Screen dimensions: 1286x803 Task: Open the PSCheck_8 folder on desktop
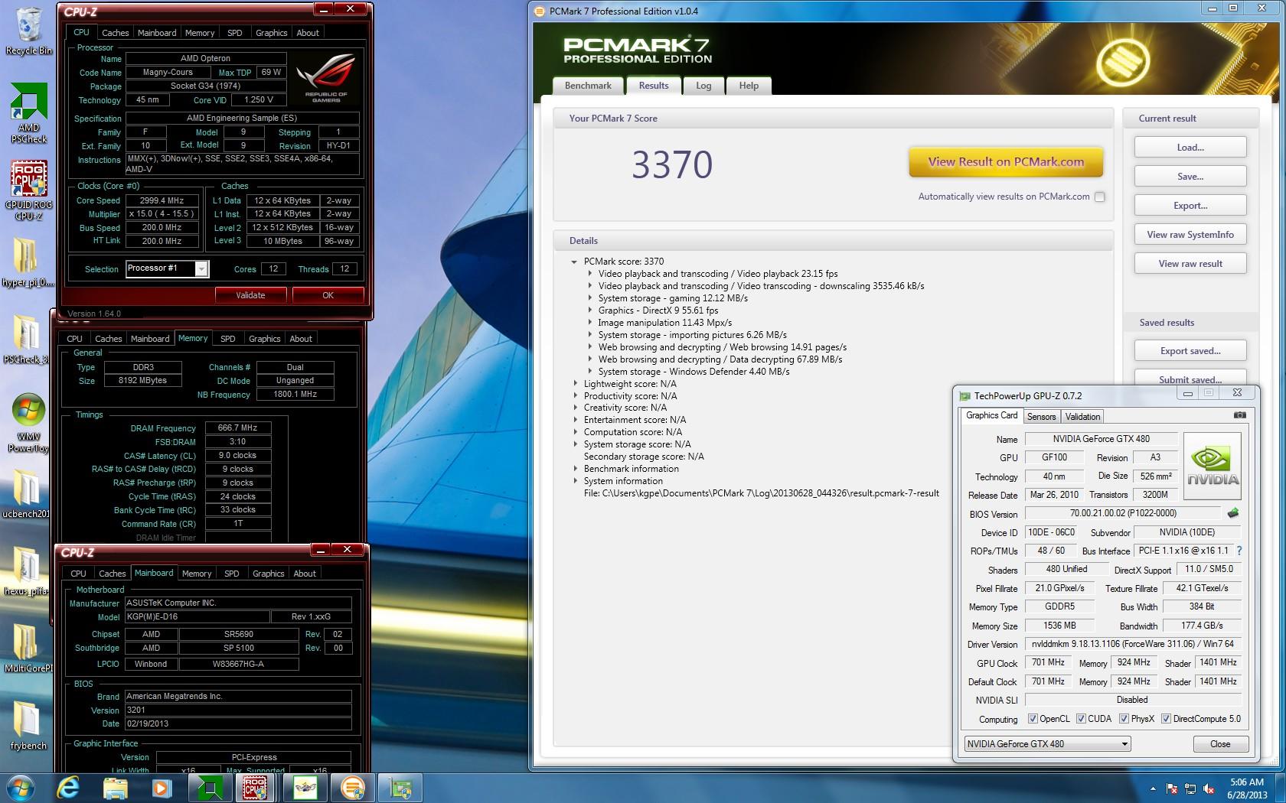pos(27,340)
